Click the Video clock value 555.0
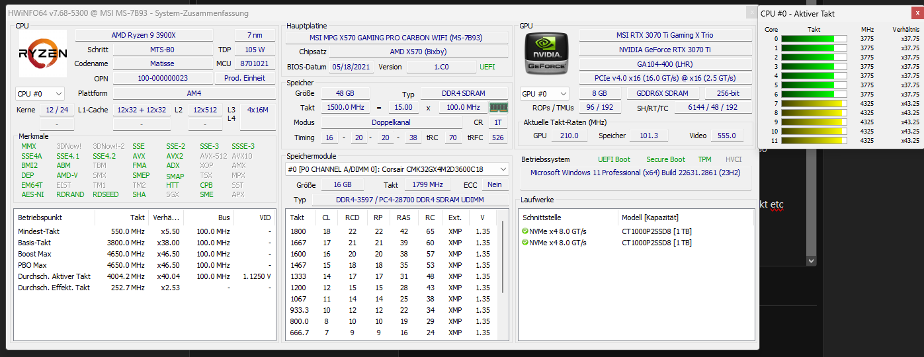The image size is (924, 357). [x=726, y=136]
